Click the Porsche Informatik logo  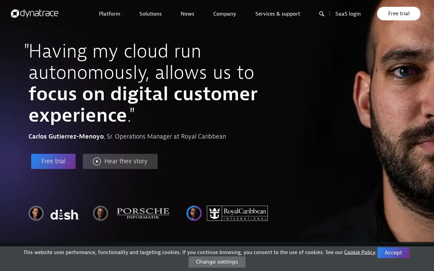coord(143,213)
